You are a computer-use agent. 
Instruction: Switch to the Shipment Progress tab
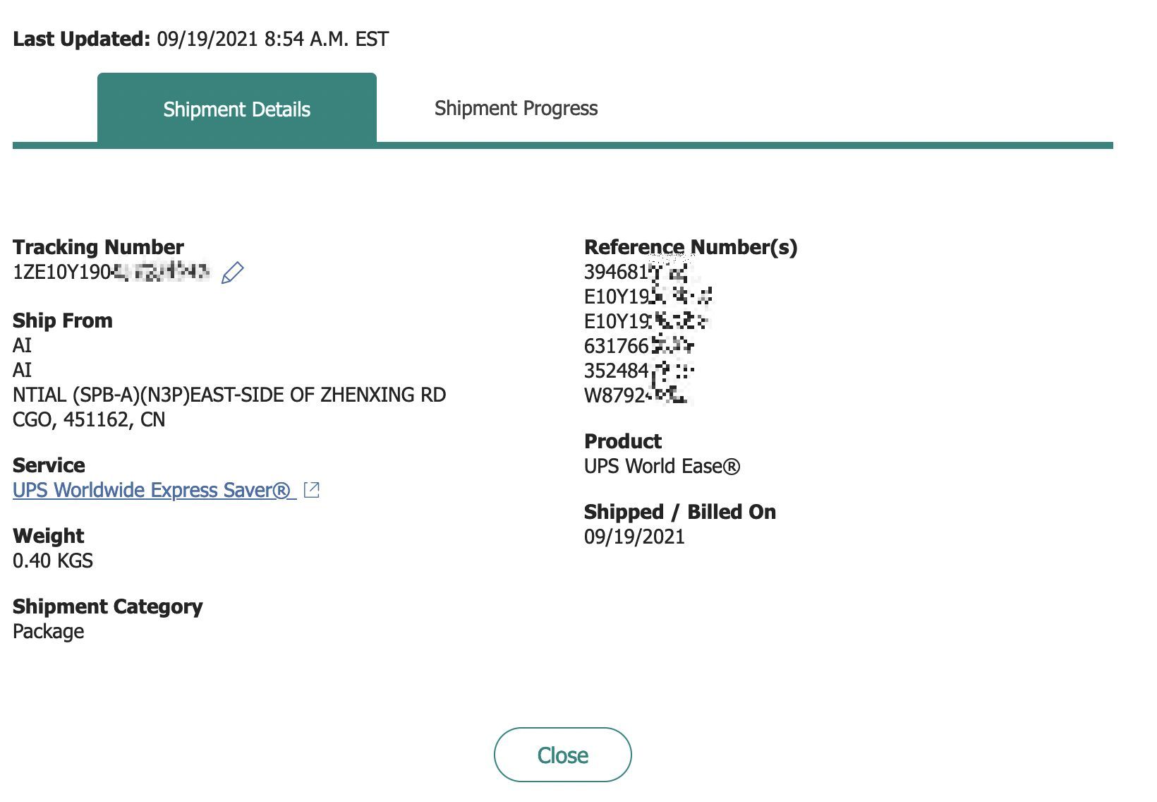coord(516,108)
